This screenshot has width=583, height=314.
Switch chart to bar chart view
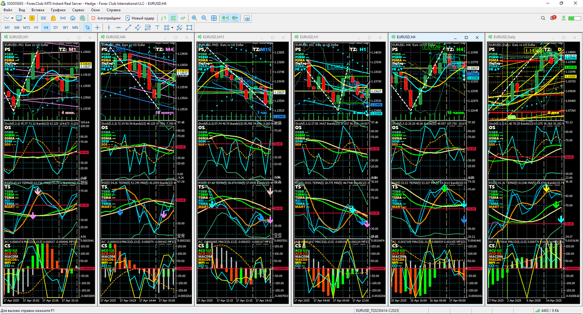(x=164, y=18)
